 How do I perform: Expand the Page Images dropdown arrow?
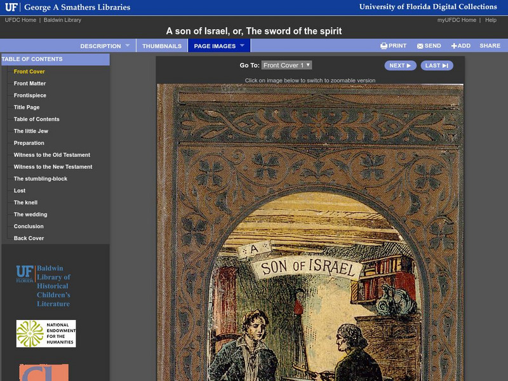(x=242, y=46)
